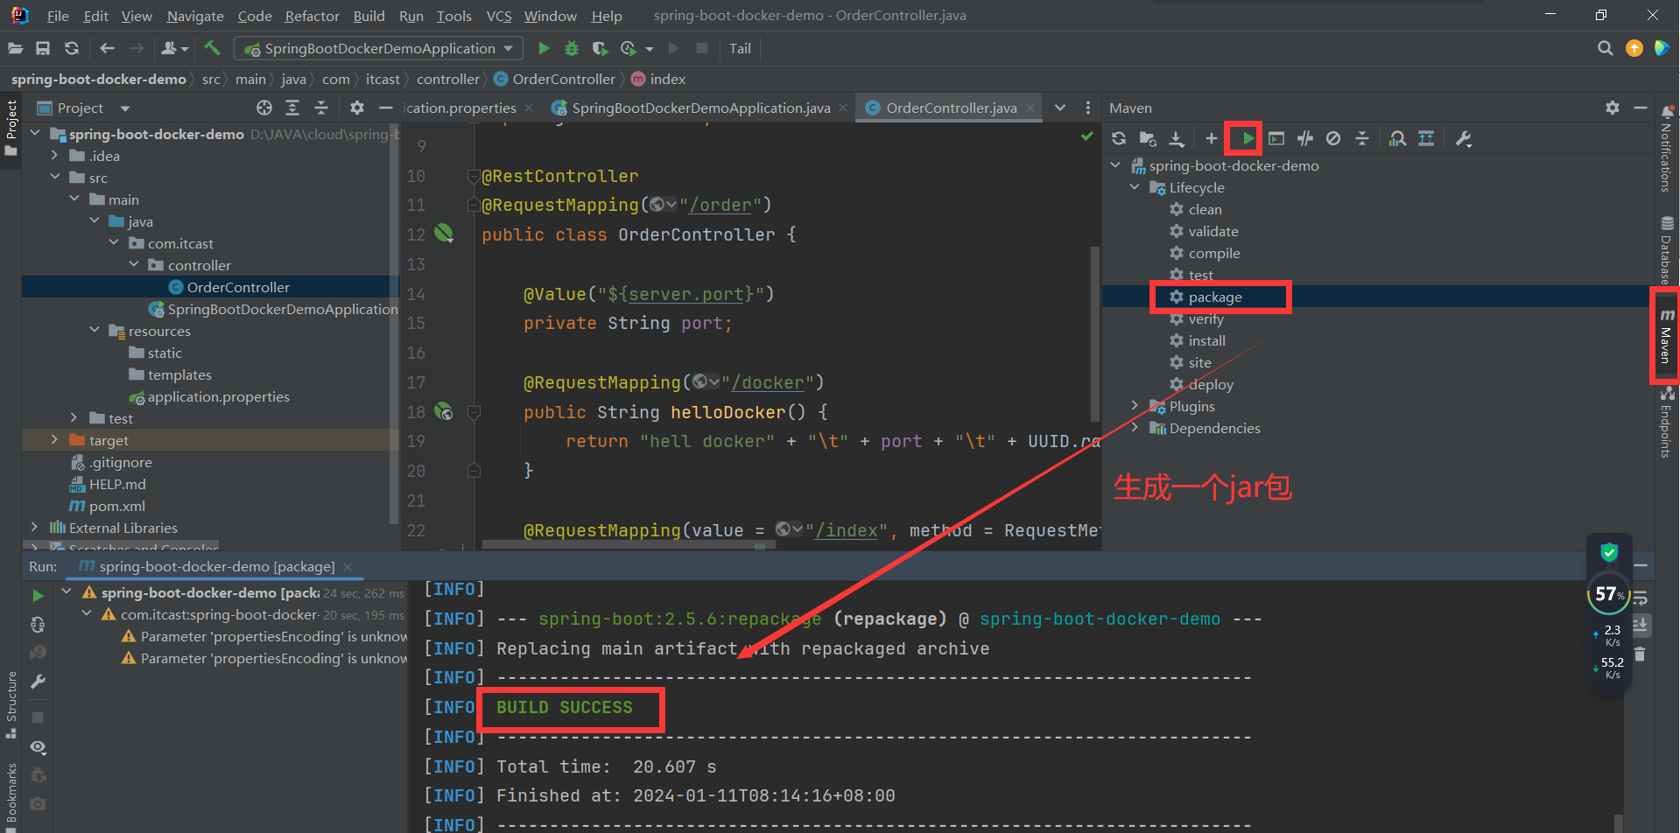This screenshot has height=833, width=1680.
Task: Open Project view mode dropdown
Action: pos(125,108)
